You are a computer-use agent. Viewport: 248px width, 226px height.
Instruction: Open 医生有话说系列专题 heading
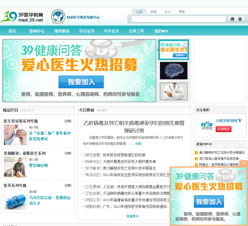pyautogui.click(x=21, y=121)
